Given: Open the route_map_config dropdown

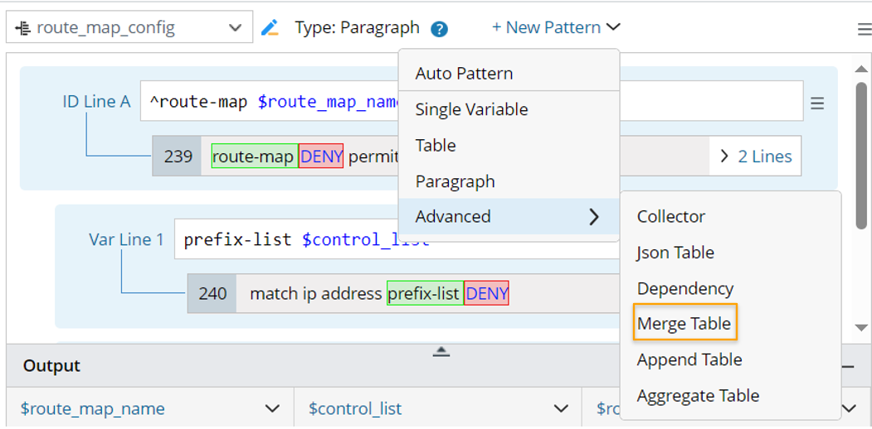Looking at the screenshot, I should [x=129, y=28].
